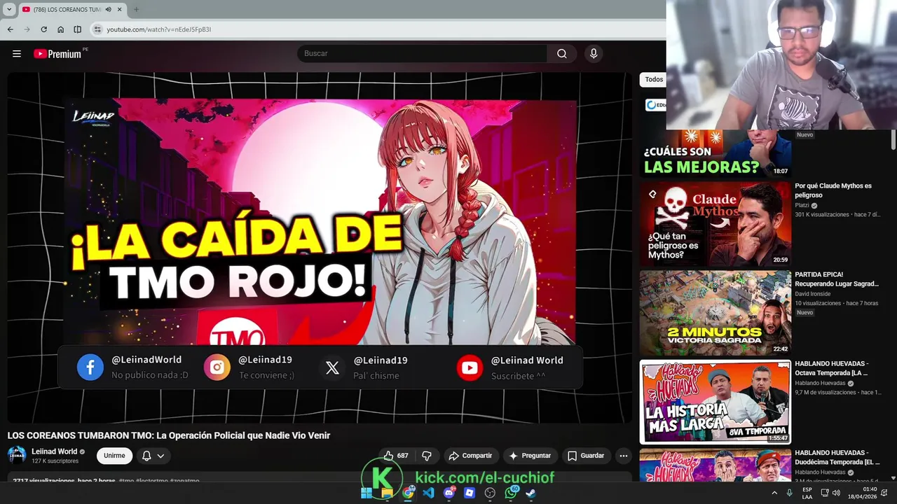Go to YouTube Premium home logo
The image size is (897, 504).
coord(57,53)
